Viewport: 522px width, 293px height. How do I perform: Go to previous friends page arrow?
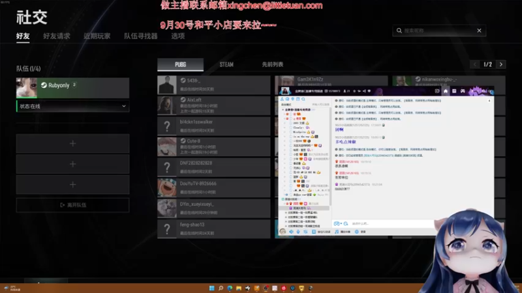[475, 64]
